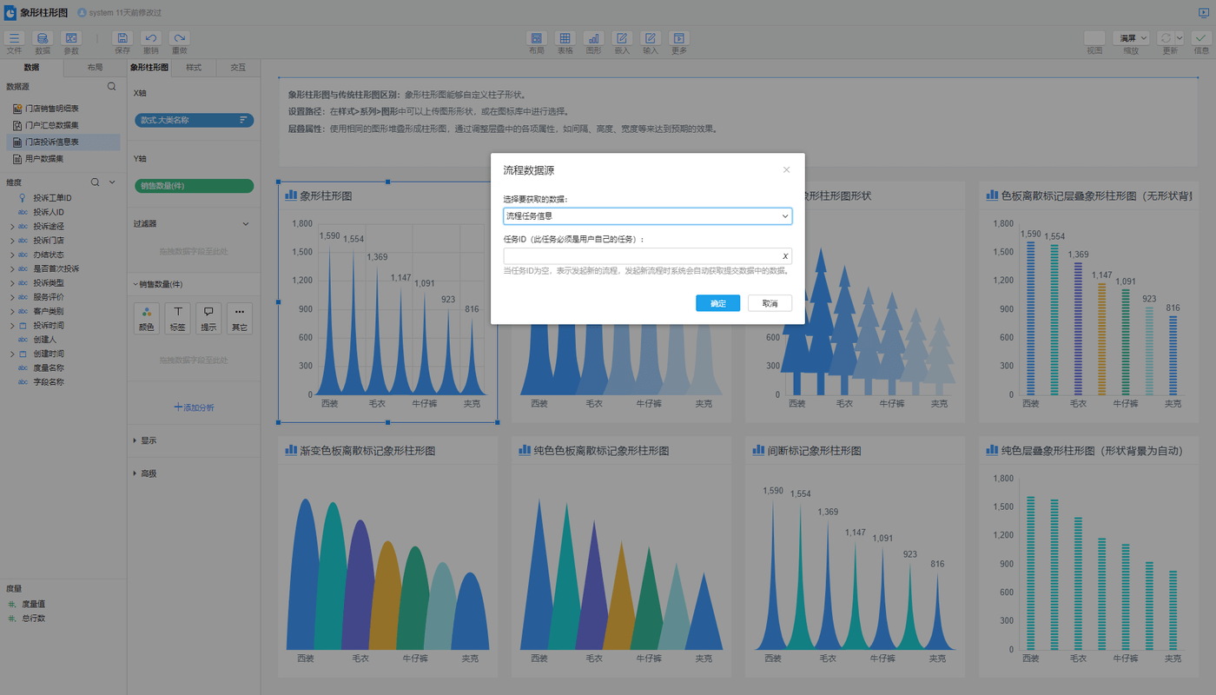Click the 颜色 color marker button
Screen dimensions: 1216x695
pos(146,318)
